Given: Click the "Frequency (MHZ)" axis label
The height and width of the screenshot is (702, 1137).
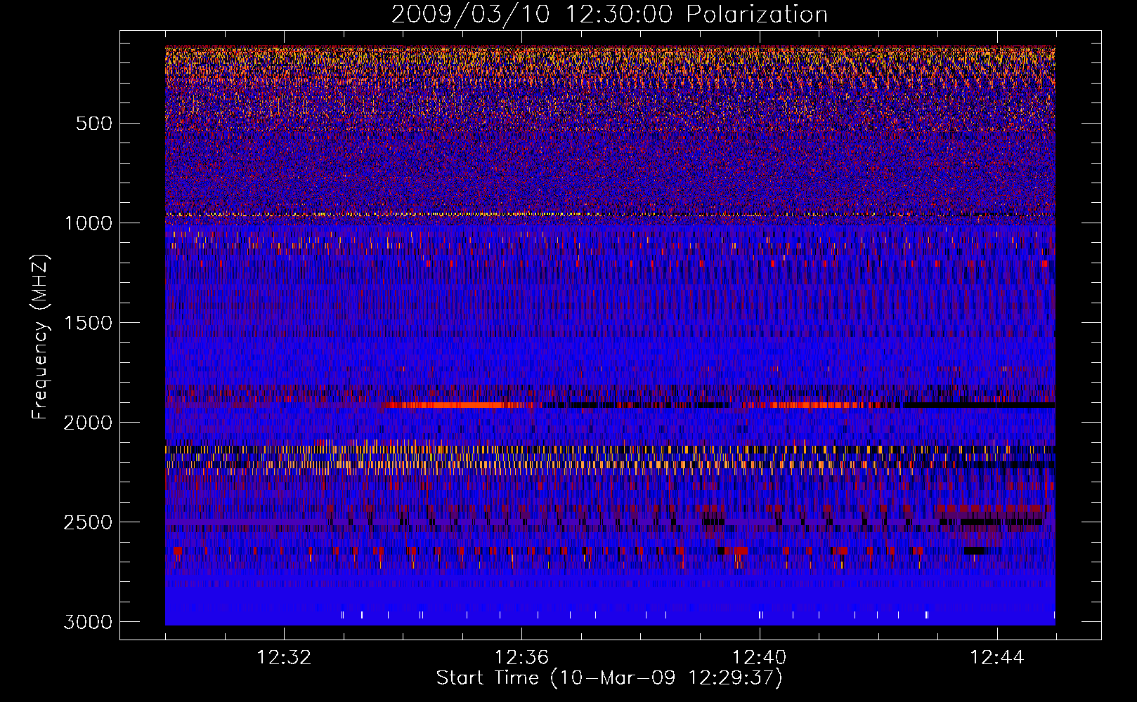Looking at the screenshot, I should pos(41,336).
